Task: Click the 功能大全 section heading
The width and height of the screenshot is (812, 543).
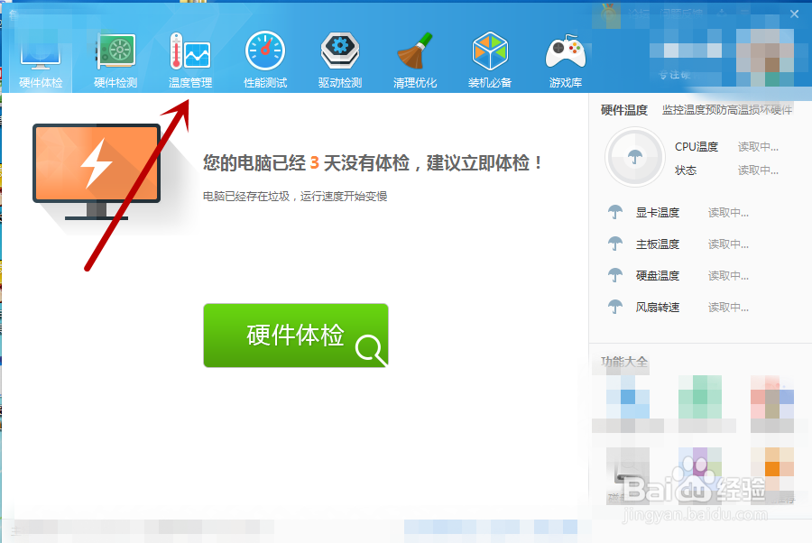Action: pyautogui.click(x=624, y=362)
